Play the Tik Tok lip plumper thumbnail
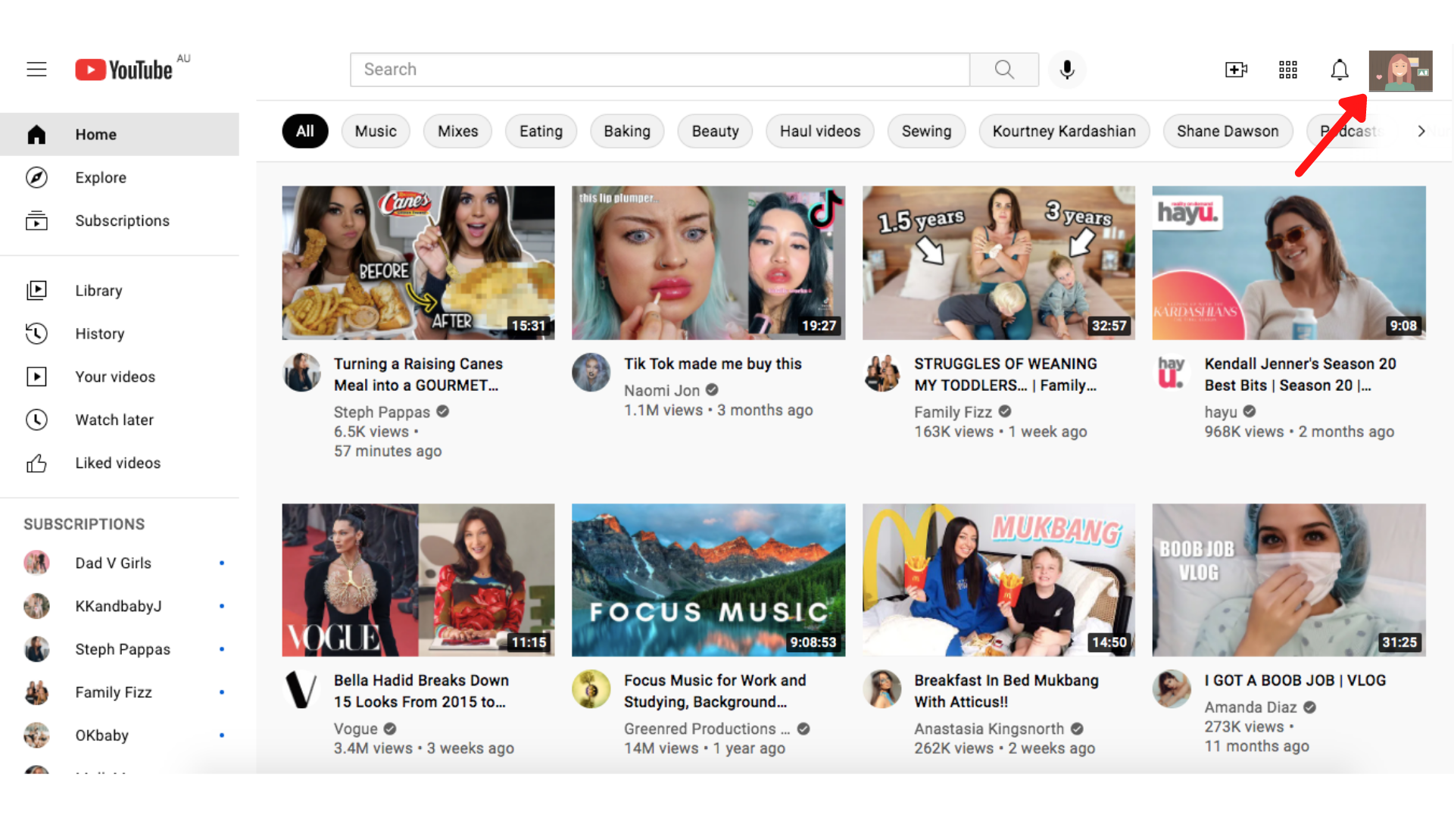This screenshot has width=1454, height=818. 708,263
